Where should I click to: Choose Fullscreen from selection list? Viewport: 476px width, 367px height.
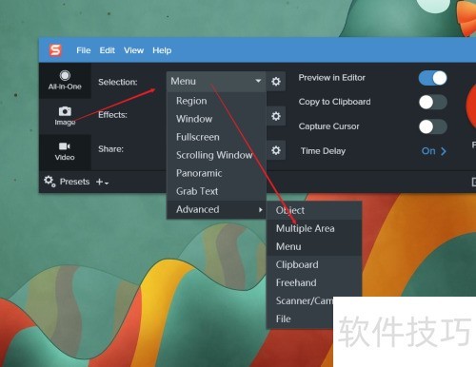coord(216,137)
